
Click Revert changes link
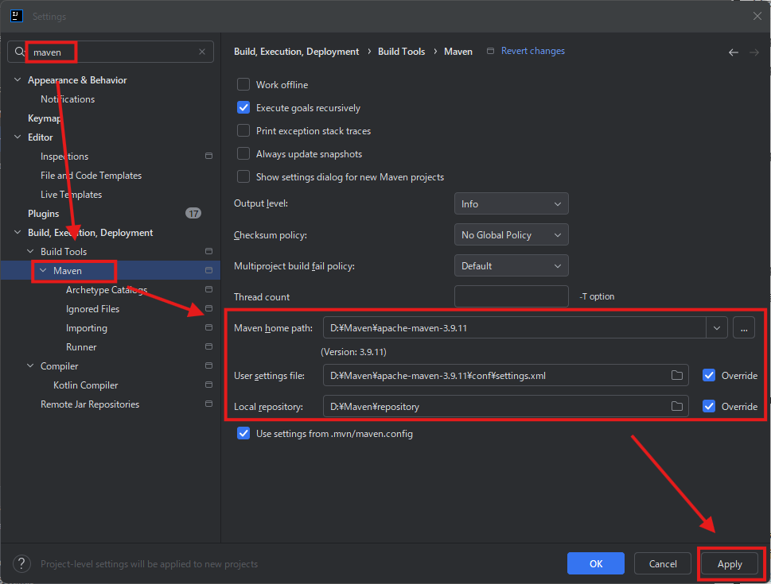(533, 51)
